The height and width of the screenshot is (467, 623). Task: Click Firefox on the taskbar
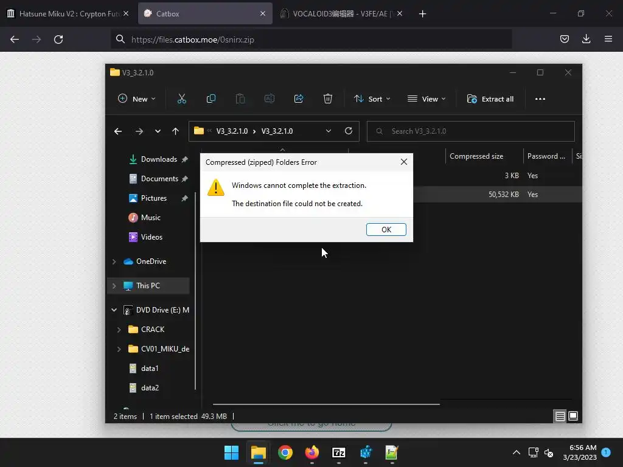312,452
